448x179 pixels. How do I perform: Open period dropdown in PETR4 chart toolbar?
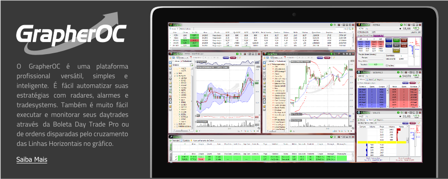point(183,57)
